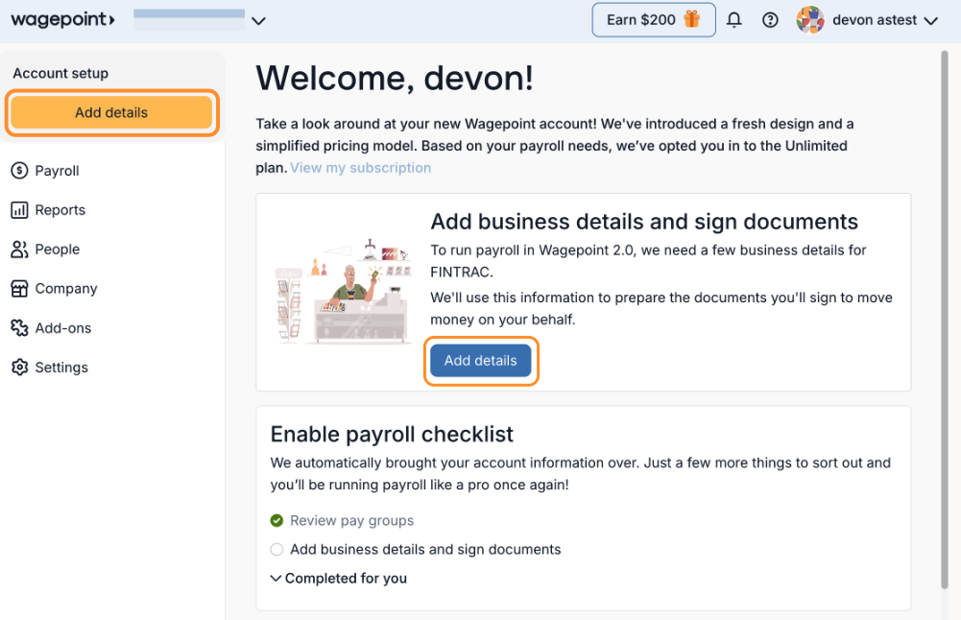Click the Enable payroll checklist heading
Viewport: 961px width, 620px height.
[392, 435]
